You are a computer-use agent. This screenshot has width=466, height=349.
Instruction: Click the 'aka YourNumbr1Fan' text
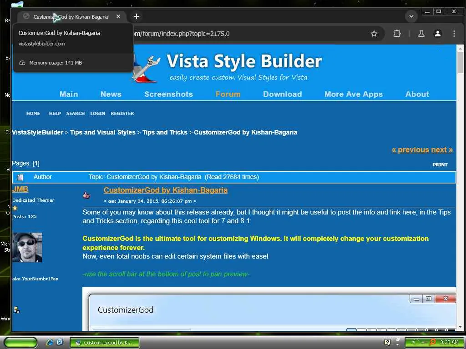coord(35,279)
